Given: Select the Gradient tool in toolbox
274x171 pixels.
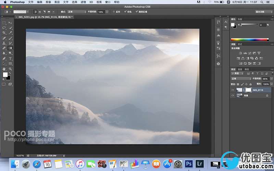Looking at the screenshot, I should pyautogui.click(x=10, y=48).
